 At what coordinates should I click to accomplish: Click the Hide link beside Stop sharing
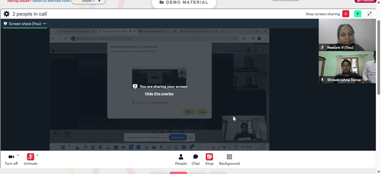pos(191,137)
